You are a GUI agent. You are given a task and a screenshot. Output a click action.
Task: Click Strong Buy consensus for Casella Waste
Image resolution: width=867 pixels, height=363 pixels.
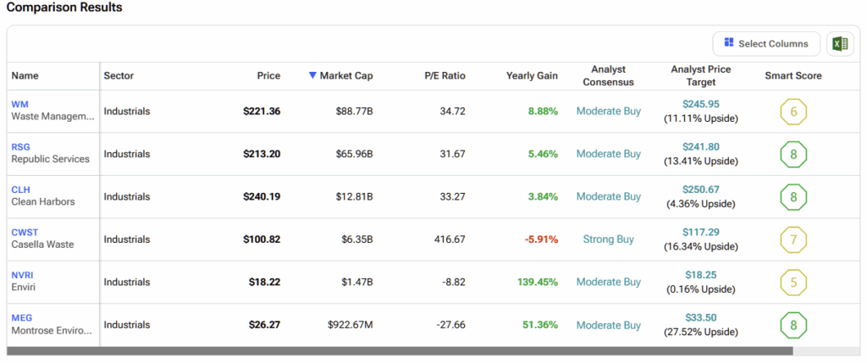pyautogui.click(x=608, y=239)
